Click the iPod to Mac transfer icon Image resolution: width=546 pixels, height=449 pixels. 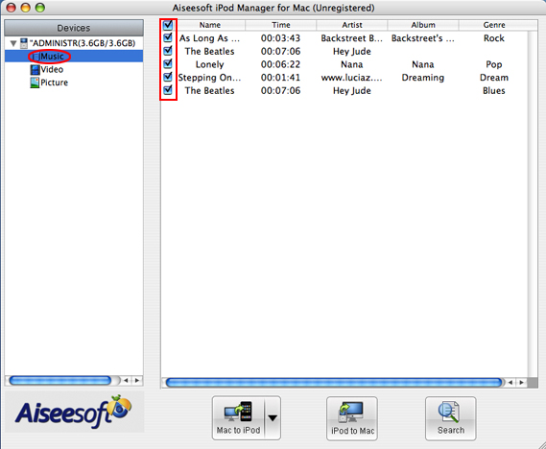351,413
